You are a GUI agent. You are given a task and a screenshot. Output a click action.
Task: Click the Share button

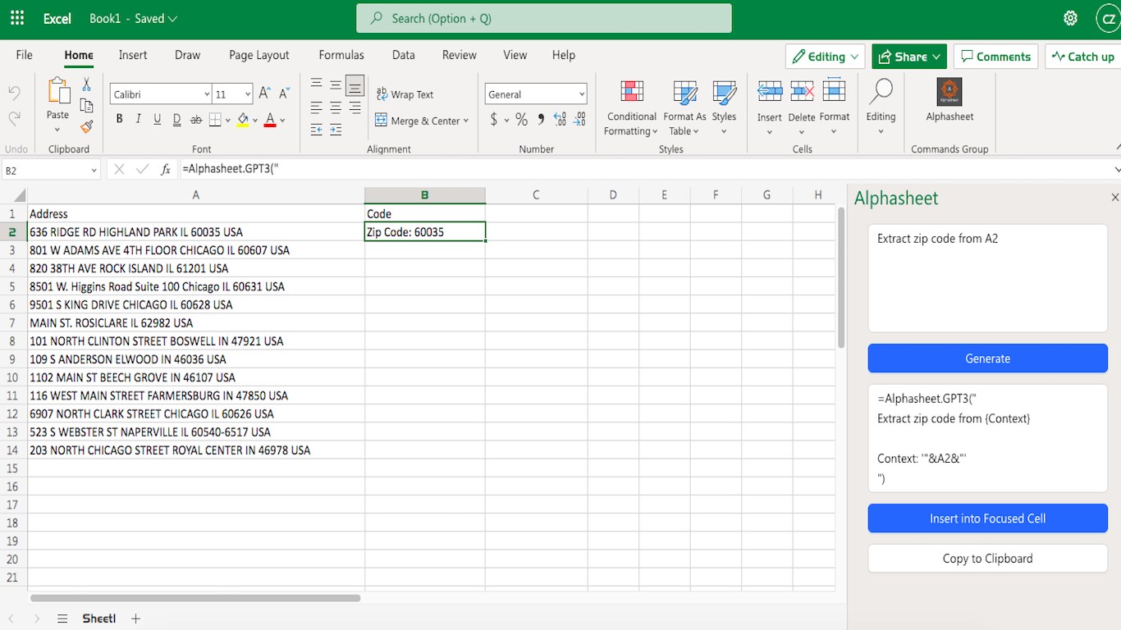pos(909,57)
